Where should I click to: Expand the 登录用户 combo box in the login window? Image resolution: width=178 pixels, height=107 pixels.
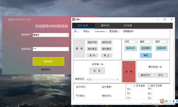coord(68,35)
